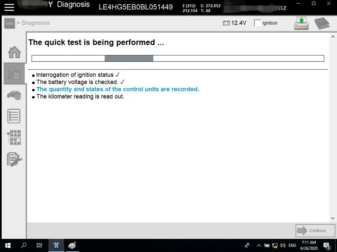
Task: Select the quick test diagnosis sidebar icon
Action: pyautogui.click(x=14, y=73)
